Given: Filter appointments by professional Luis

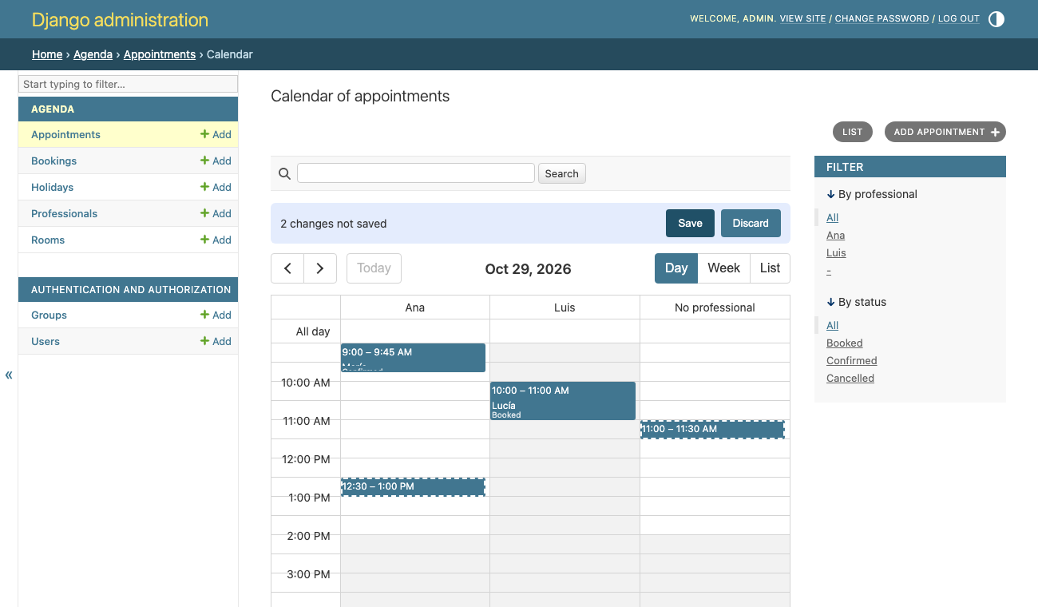Looking at the screenshot, I should pyautogui.click(x=836, y=252).
